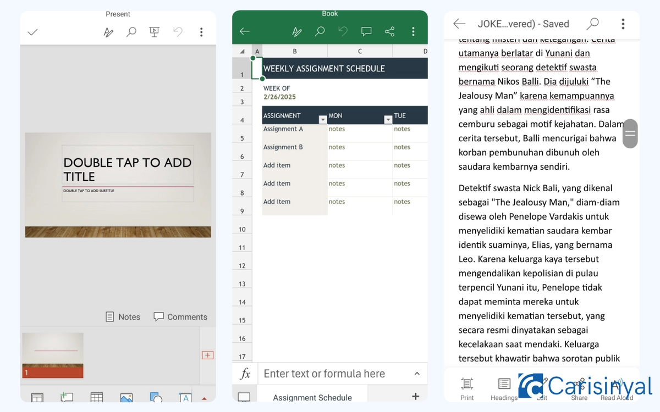Open the PowerPoint three-dot overflow menu
The height and width of the screenshot is (412, 660).
(201, 32)
